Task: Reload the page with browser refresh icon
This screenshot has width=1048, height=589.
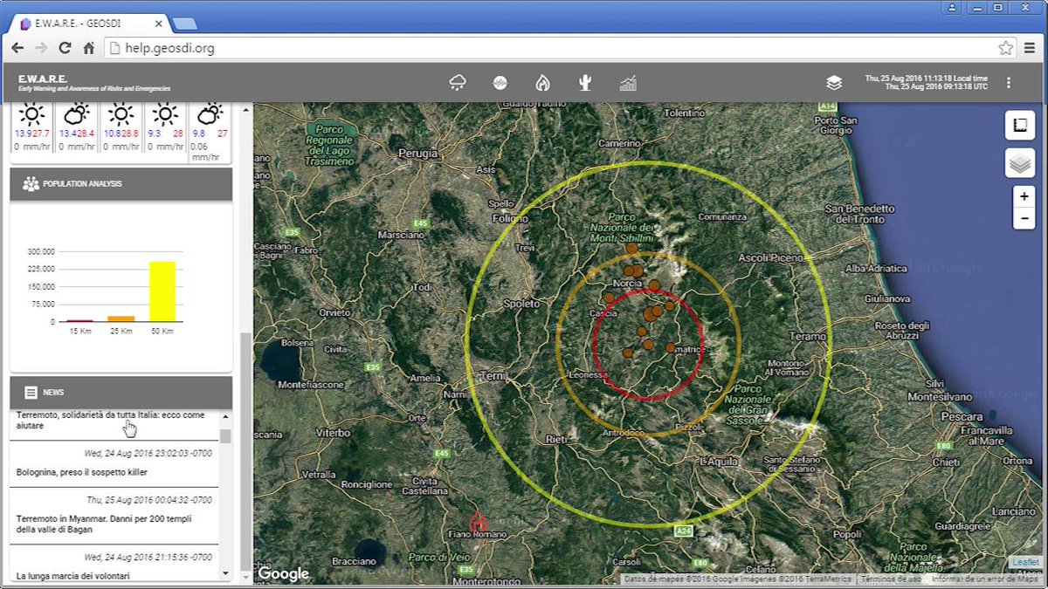Action: [65, 48]
